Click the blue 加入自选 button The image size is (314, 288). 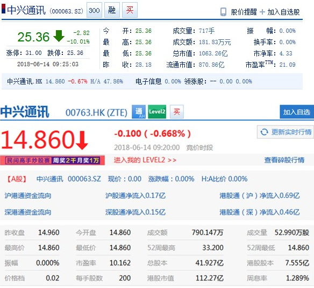[297, 112]
